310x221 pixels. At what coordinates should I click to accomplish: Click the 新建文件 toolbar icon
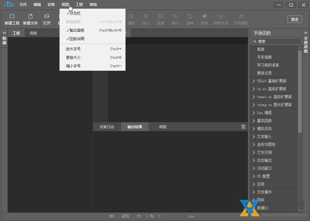pos(30,17)
